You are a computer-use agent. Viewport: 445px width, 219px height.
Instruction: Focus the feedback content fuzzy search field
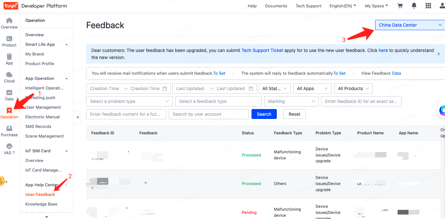[126, 114]
